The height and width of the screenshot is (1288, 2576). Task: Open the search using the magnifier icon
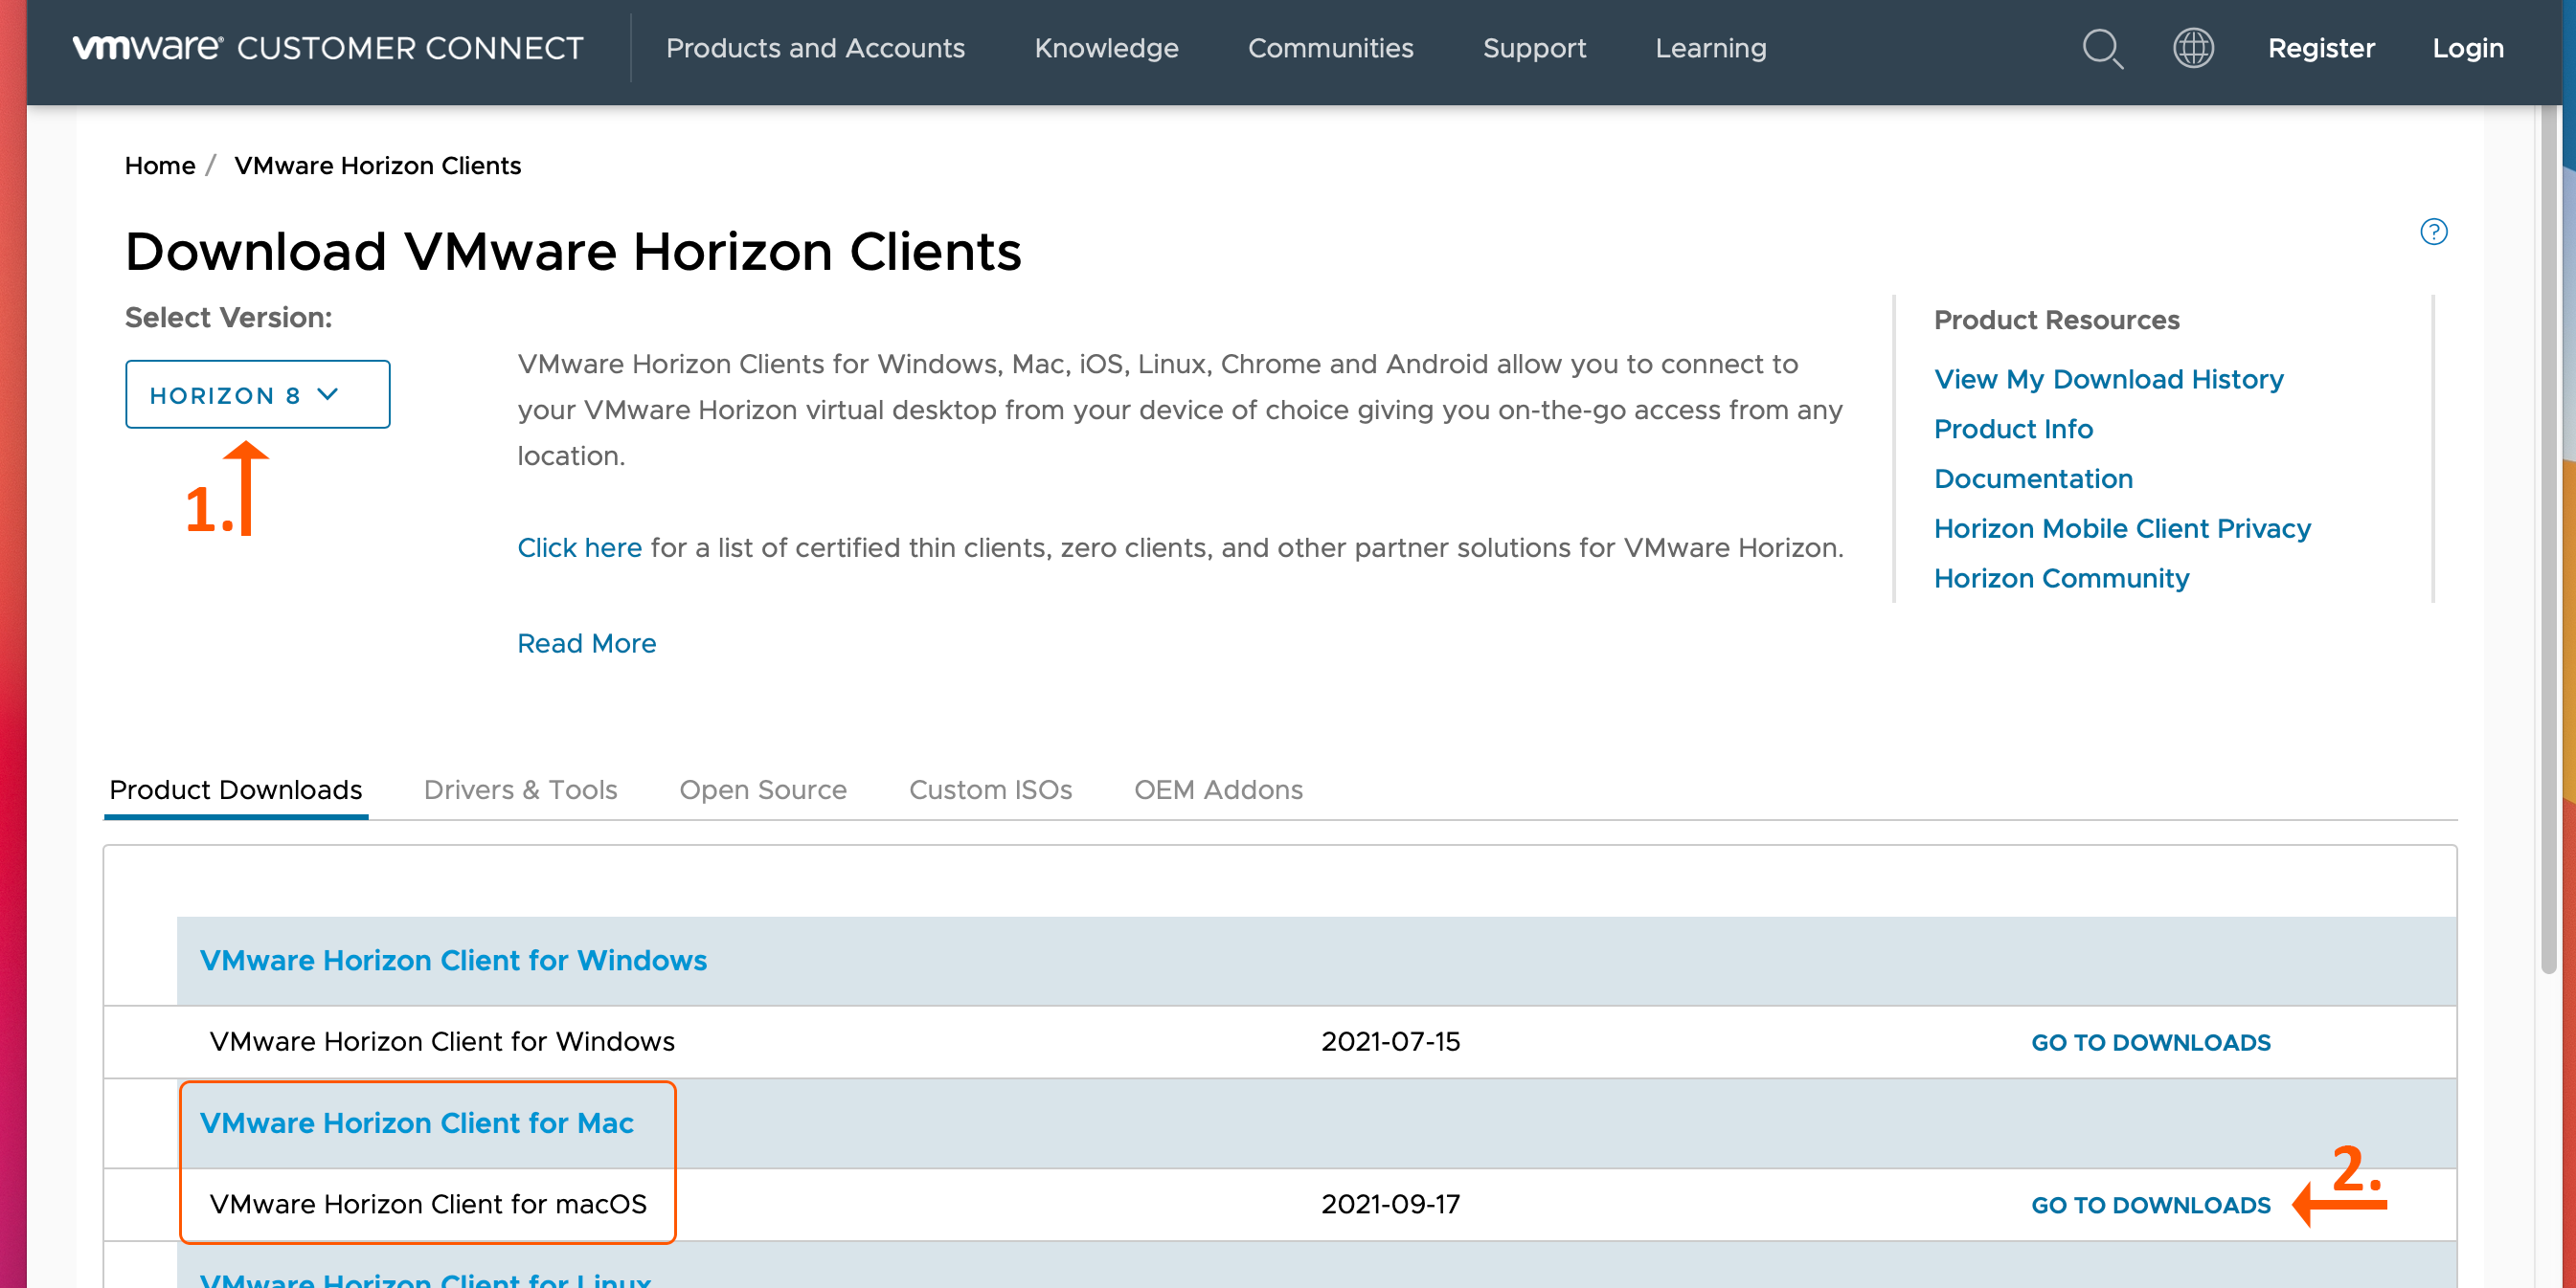point(2103,49)
